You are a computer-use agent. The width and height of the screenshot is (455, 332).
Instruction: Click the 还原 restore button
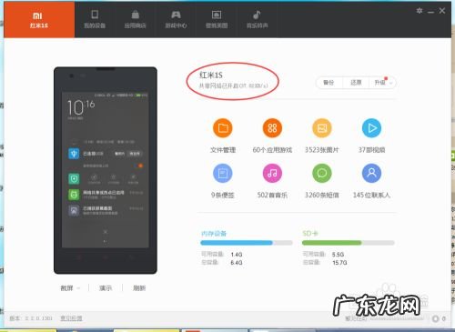click(x=356, y=83)
